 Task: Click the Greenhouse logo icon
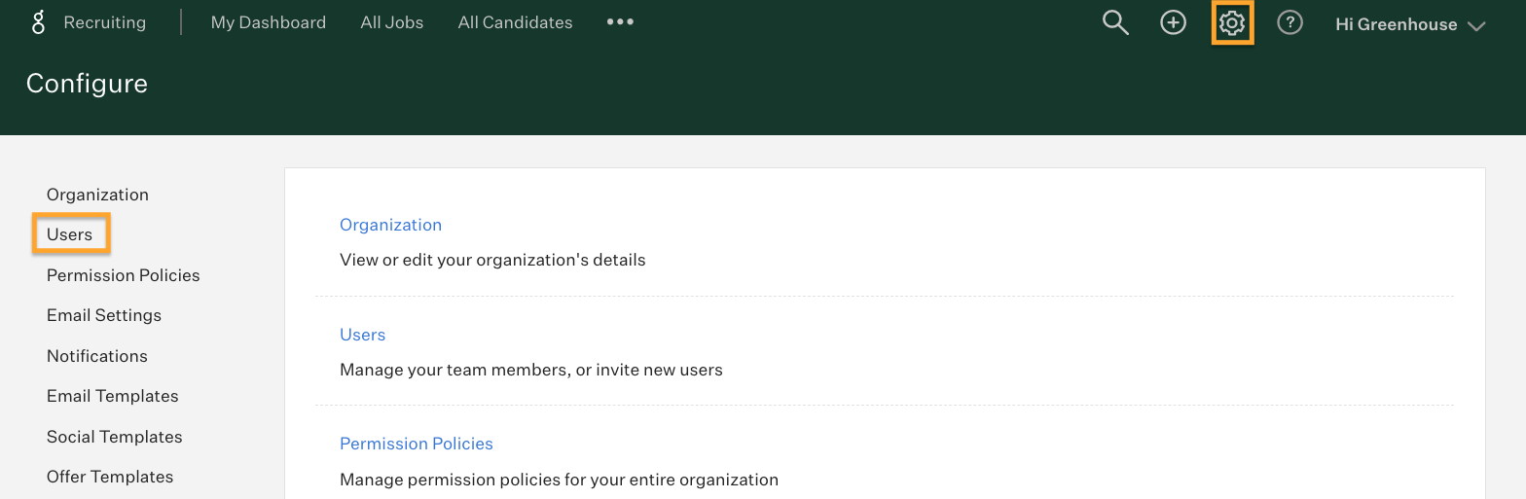pyautogui.click(x=38, y=22)
